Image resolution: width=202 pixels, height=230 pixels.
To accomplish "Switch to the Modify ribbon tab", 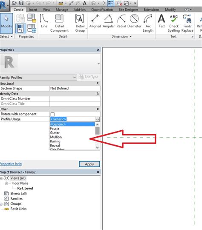I will (x=170, y=10).
